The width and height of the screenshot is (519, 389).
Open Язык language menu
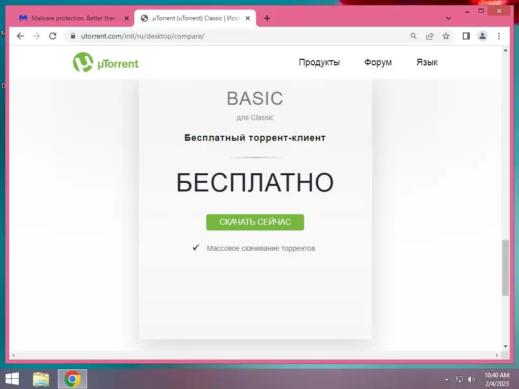tap(427, 62)
